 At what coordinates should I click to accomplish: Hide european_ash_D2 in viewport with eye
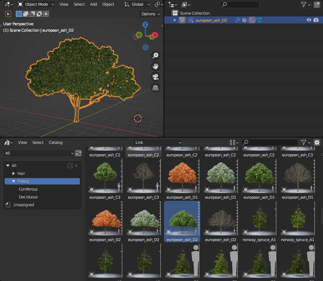pos(309,20)
